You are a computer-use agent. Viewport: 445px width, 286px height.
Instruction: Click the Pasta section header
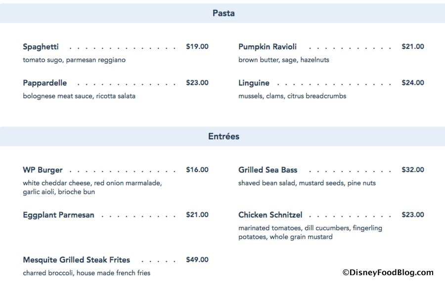click(223, 13)
